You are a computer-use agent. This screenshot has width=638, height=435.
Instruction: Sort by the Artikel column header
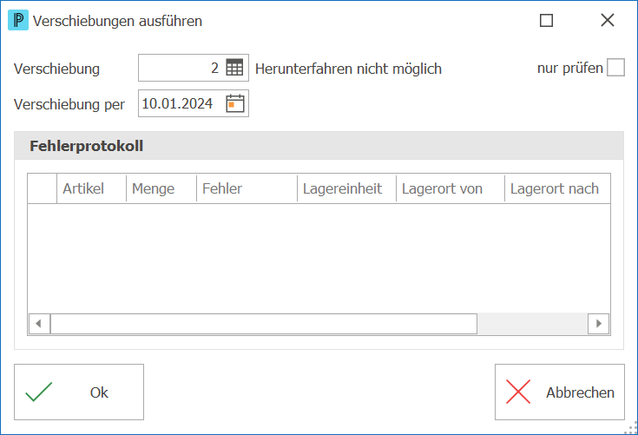(91, 188)
